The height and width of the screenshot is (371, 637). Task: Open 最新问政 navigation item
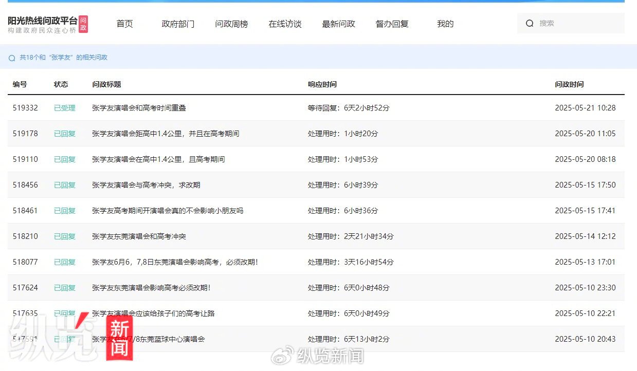pos(338,24)
